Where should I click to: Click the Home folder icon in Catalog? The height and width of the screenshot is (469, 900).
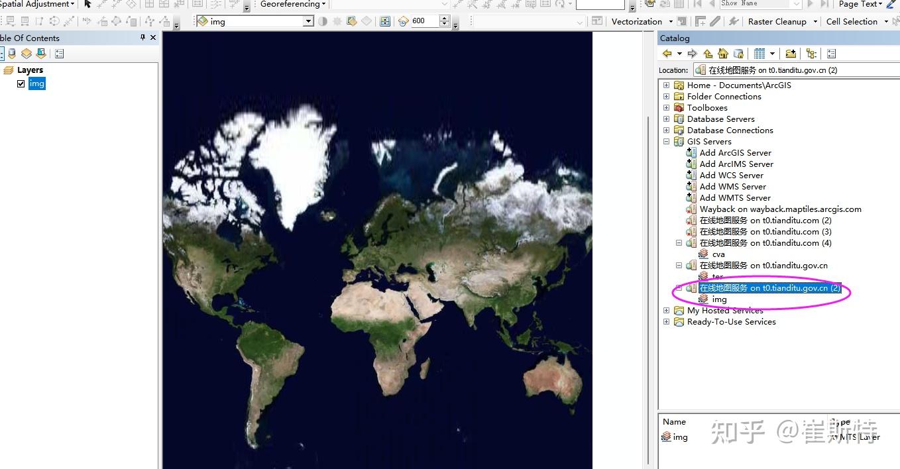tap(723, 53)
